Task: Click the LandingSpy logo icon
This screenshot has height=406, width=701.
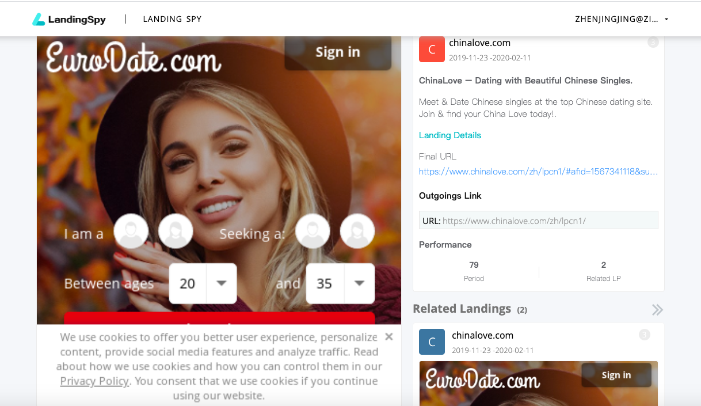Action: [x=39, y=20]
